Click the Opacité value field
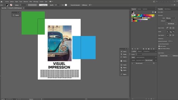Viewport: 178px width, 100px height. (57, 5)
